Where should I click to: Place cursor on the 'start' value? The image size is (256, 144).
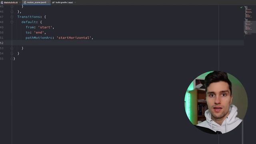point(45,27)
